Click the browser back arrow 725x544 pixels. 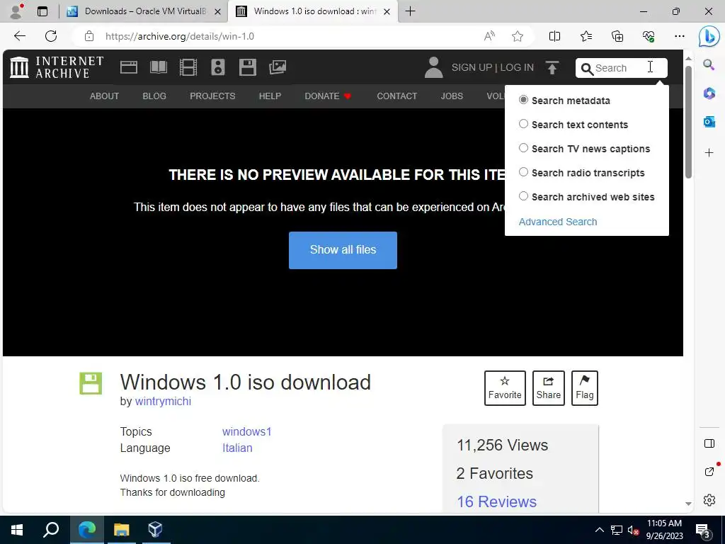pos(20,36)
